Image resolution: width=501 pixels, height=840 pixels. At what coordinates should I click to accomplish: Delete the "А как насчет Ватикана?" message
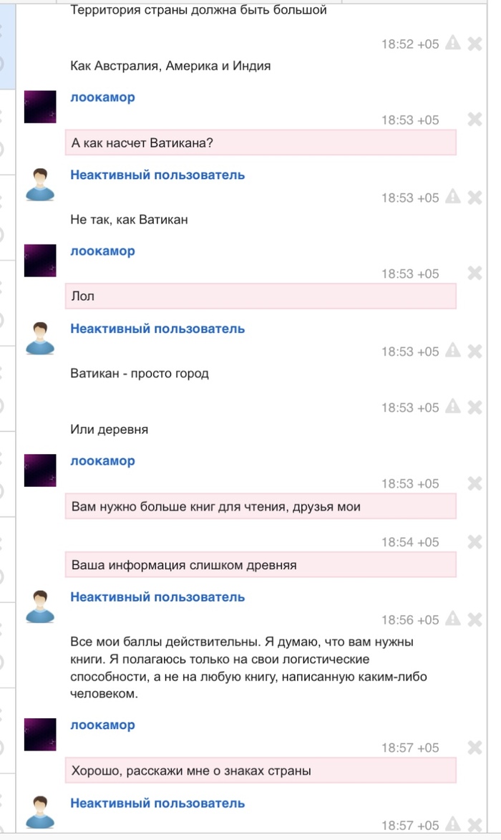tap(474, 120)
